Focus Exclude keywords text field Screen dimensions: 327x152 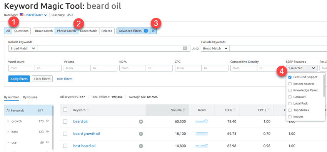(x=278, y=48)
